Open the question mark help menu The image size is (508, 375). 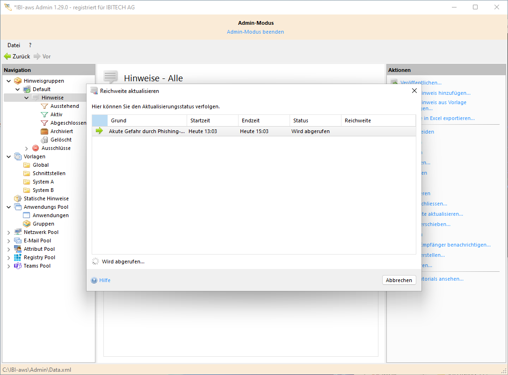30,45
